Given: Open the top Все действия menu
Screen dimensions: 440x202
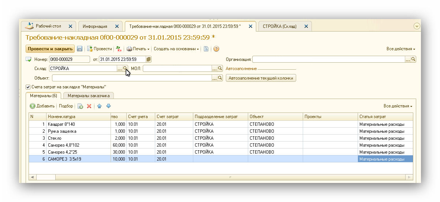Looking at the screenshot, I should (x=401, y=49).
